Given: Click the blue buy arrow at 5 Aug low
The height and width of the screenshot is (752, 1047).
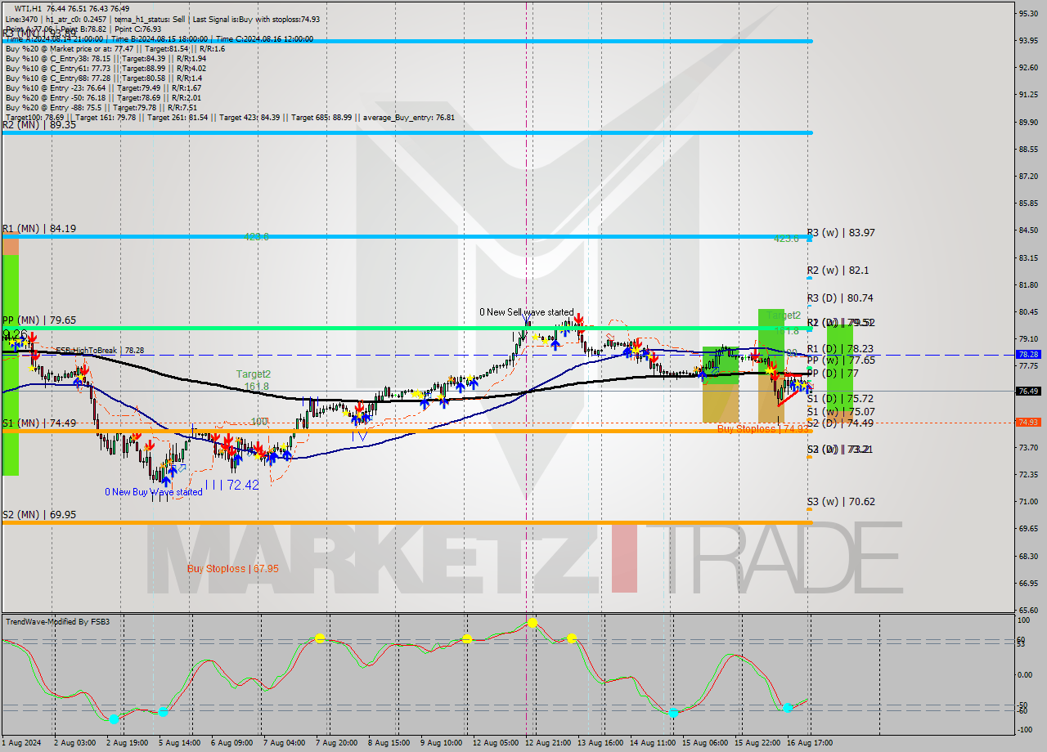Looking at the screenshot, I should pyautogui.click(x=166, y=481).
